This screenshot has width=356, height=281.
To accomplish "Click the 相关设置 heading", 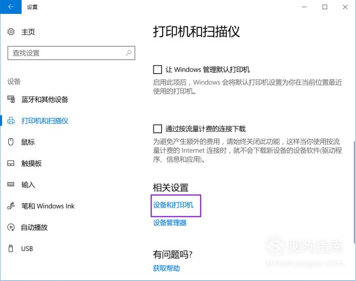I will [171, 188].
